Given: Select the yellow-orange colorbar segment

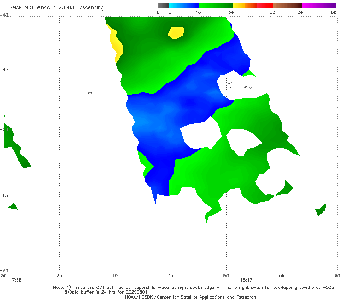Looking at the screenshot, I should (x=244, y=6).
